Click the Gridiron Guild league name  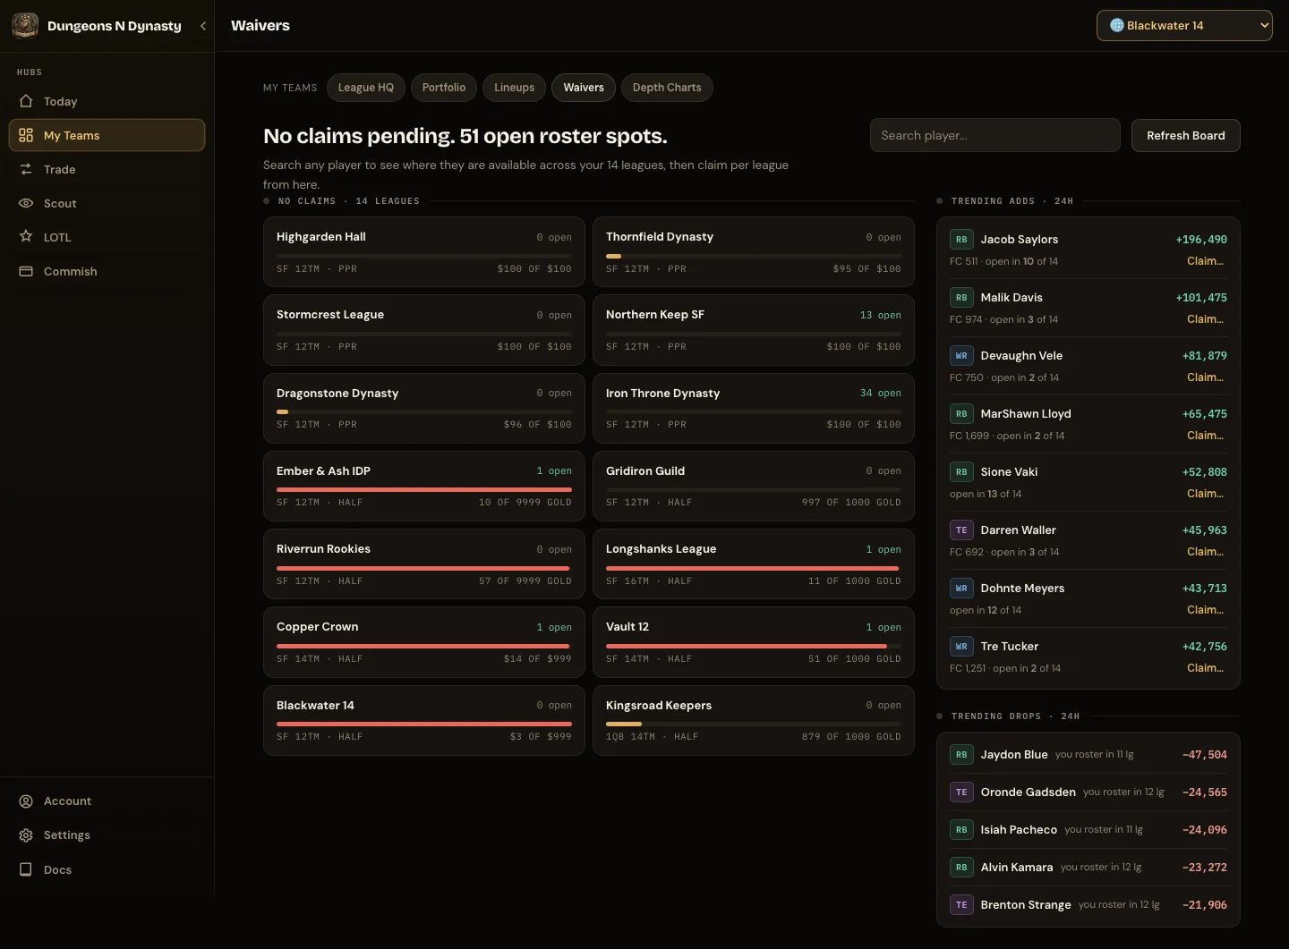pyautogui.click(x=645, y=471)
